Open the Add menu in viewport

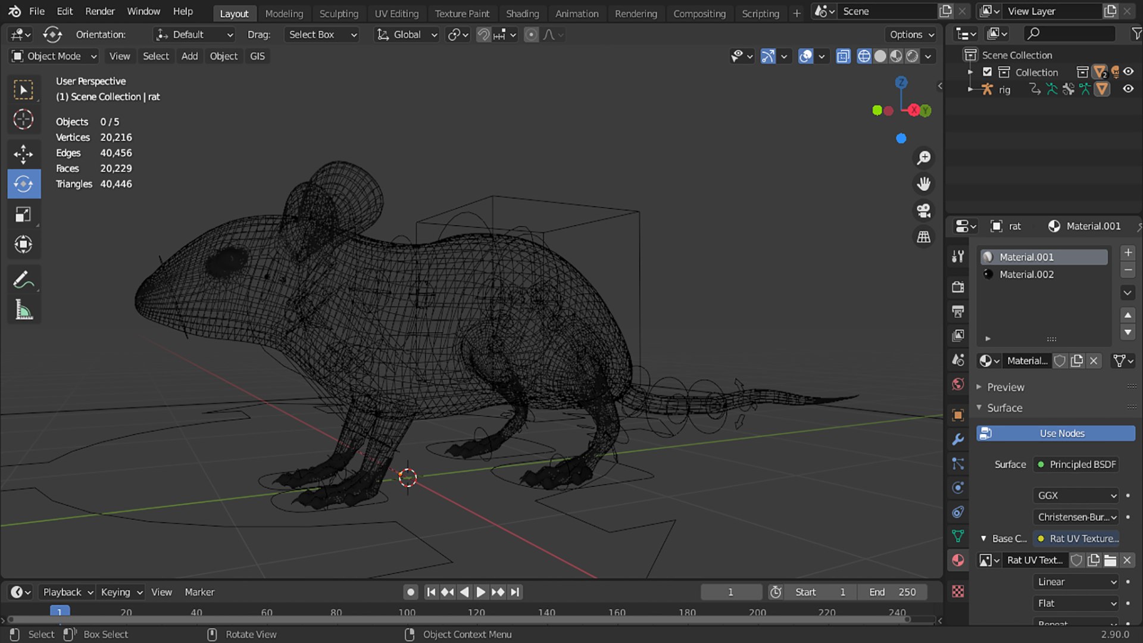[189, 56]
